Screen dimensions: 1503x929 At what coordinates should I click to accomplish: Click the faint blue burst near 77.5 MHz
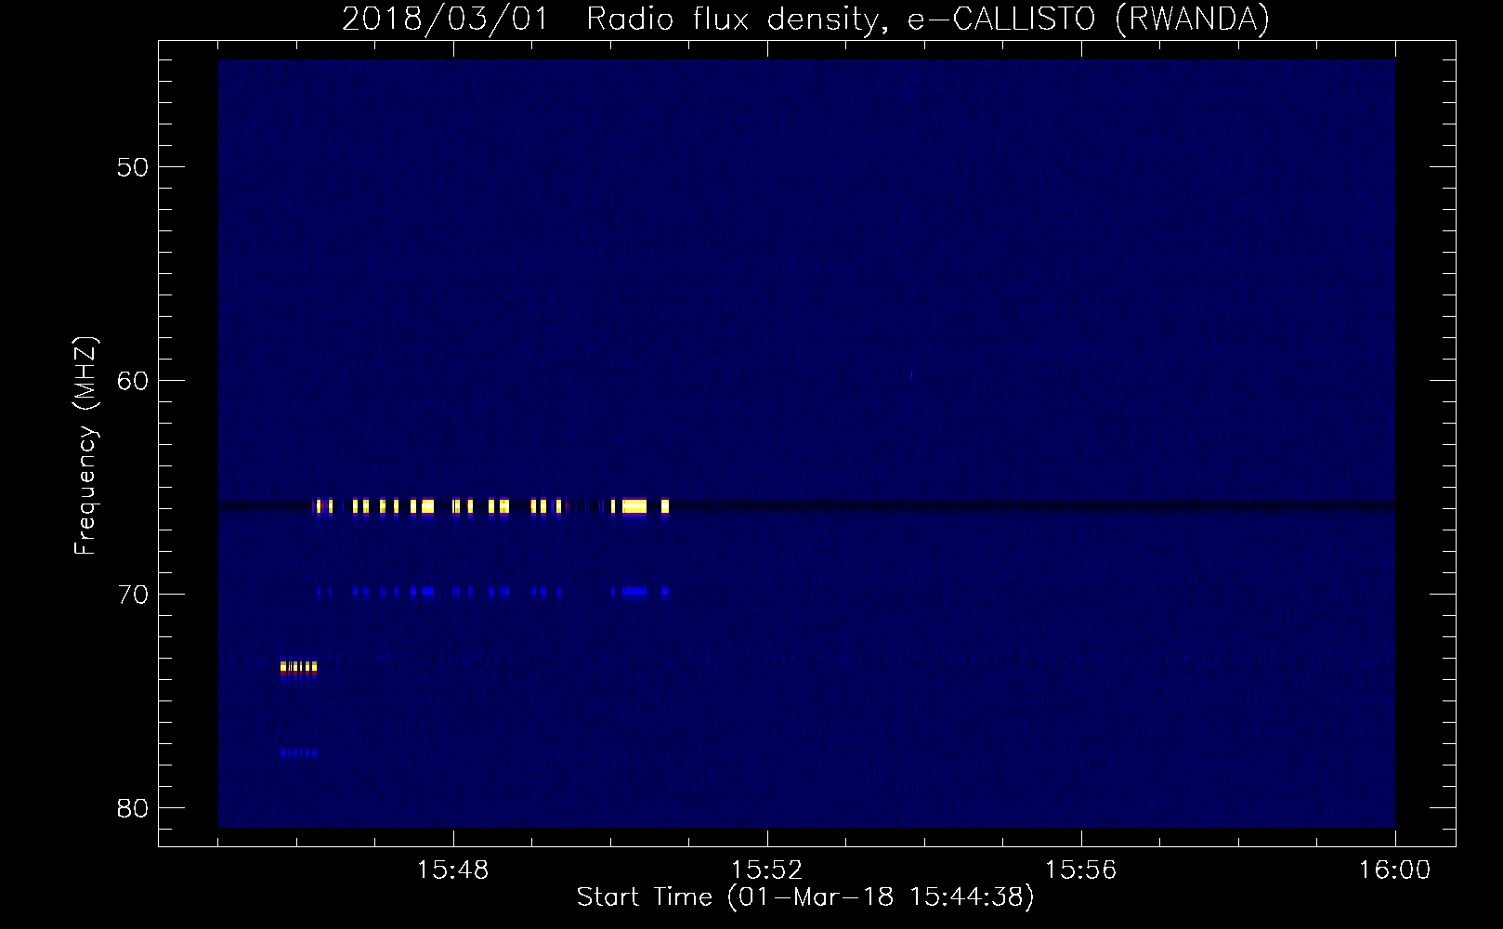299,752
